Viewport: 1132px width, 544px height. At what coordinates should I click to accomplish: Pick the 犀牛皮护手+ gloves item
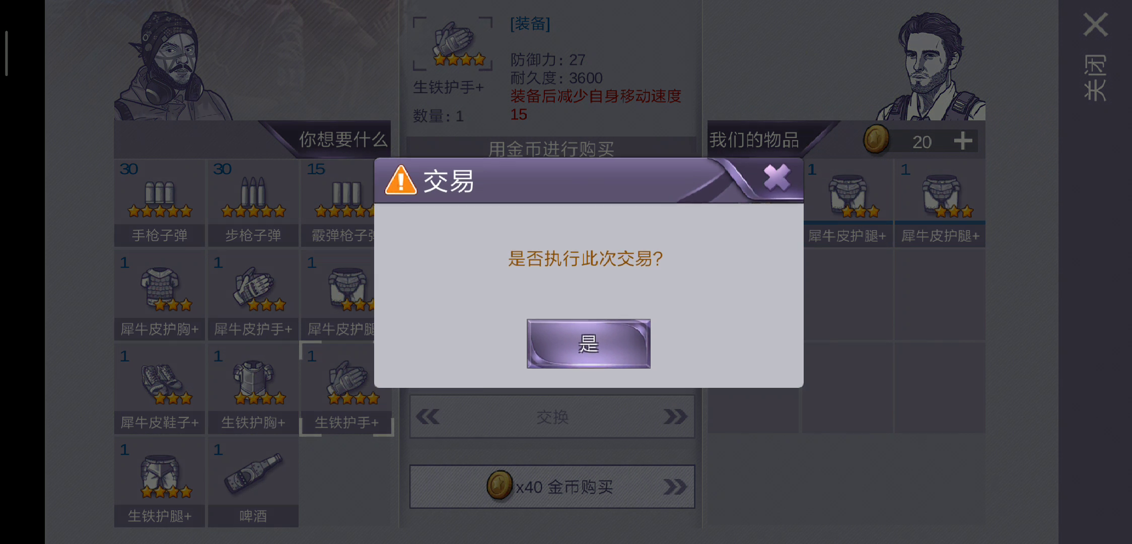tap(253, 296)
